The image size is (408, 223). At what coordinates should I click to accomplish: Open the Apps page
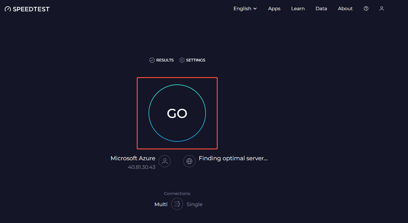click(274, 9)
